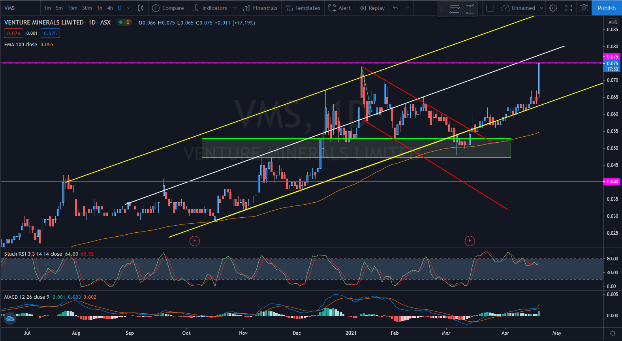Grab the floating toolbar drag handle

442,9
